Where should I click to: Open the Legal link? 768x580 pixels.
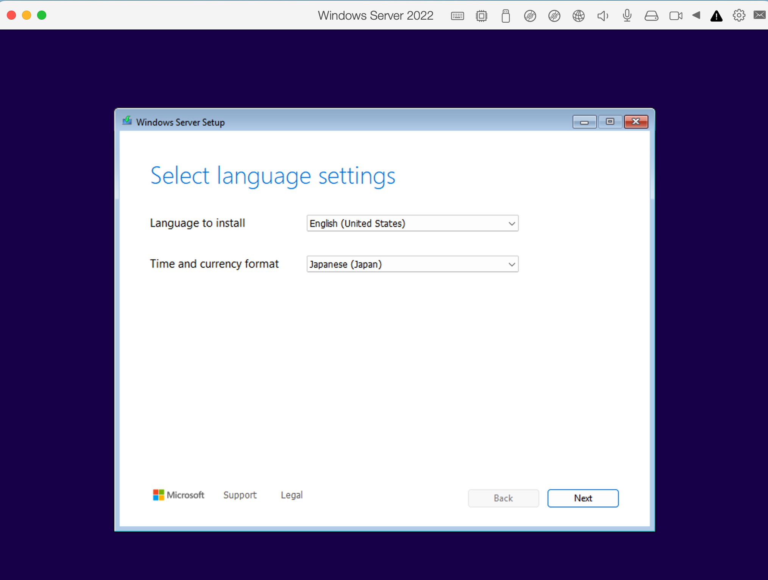pyautogui.click(x=291, y=495)
